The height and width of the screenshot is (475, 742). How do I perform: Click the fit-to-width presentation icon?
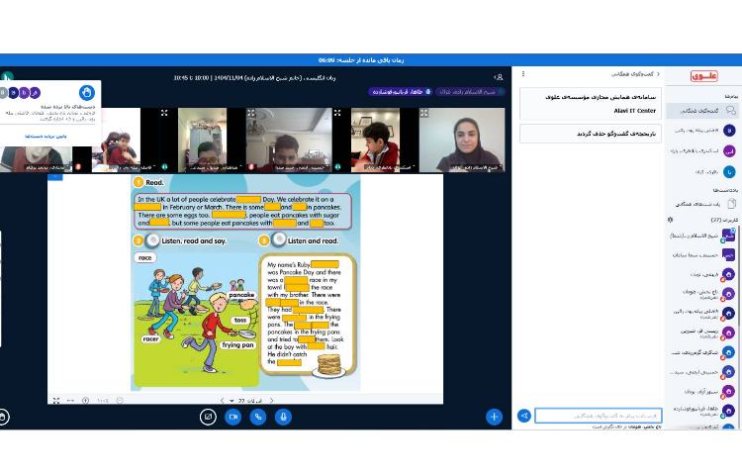[x=70, y=400]
